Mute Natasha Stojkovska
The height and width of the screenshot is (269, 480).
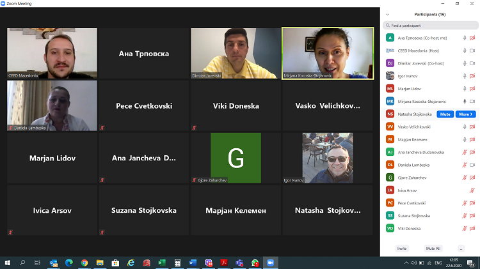point(445,114)
